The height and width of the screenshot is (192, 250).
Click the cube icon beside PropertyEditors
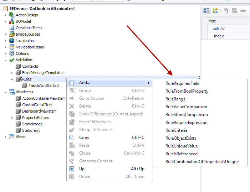(18, 118)
